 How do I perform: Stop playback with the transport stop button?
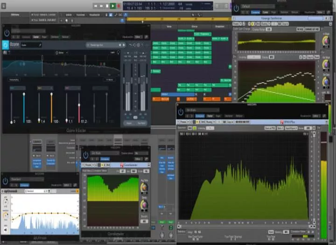(107, 6)
